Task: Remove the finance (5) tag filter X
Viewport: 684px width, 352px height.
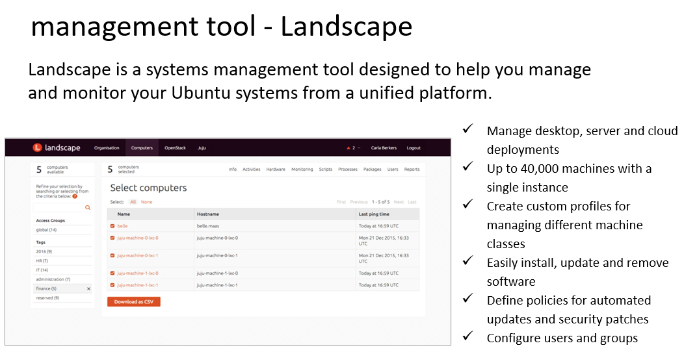Action: pyautogui.click(x=88, y=289)
